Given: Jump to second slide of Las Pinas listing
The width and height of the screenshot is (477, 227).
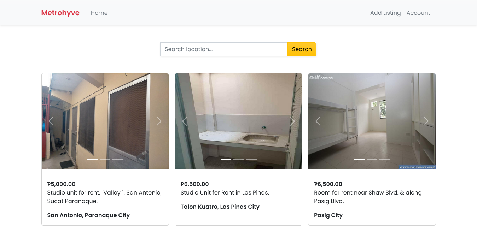Looking at the screenshot, I should 239,159.
